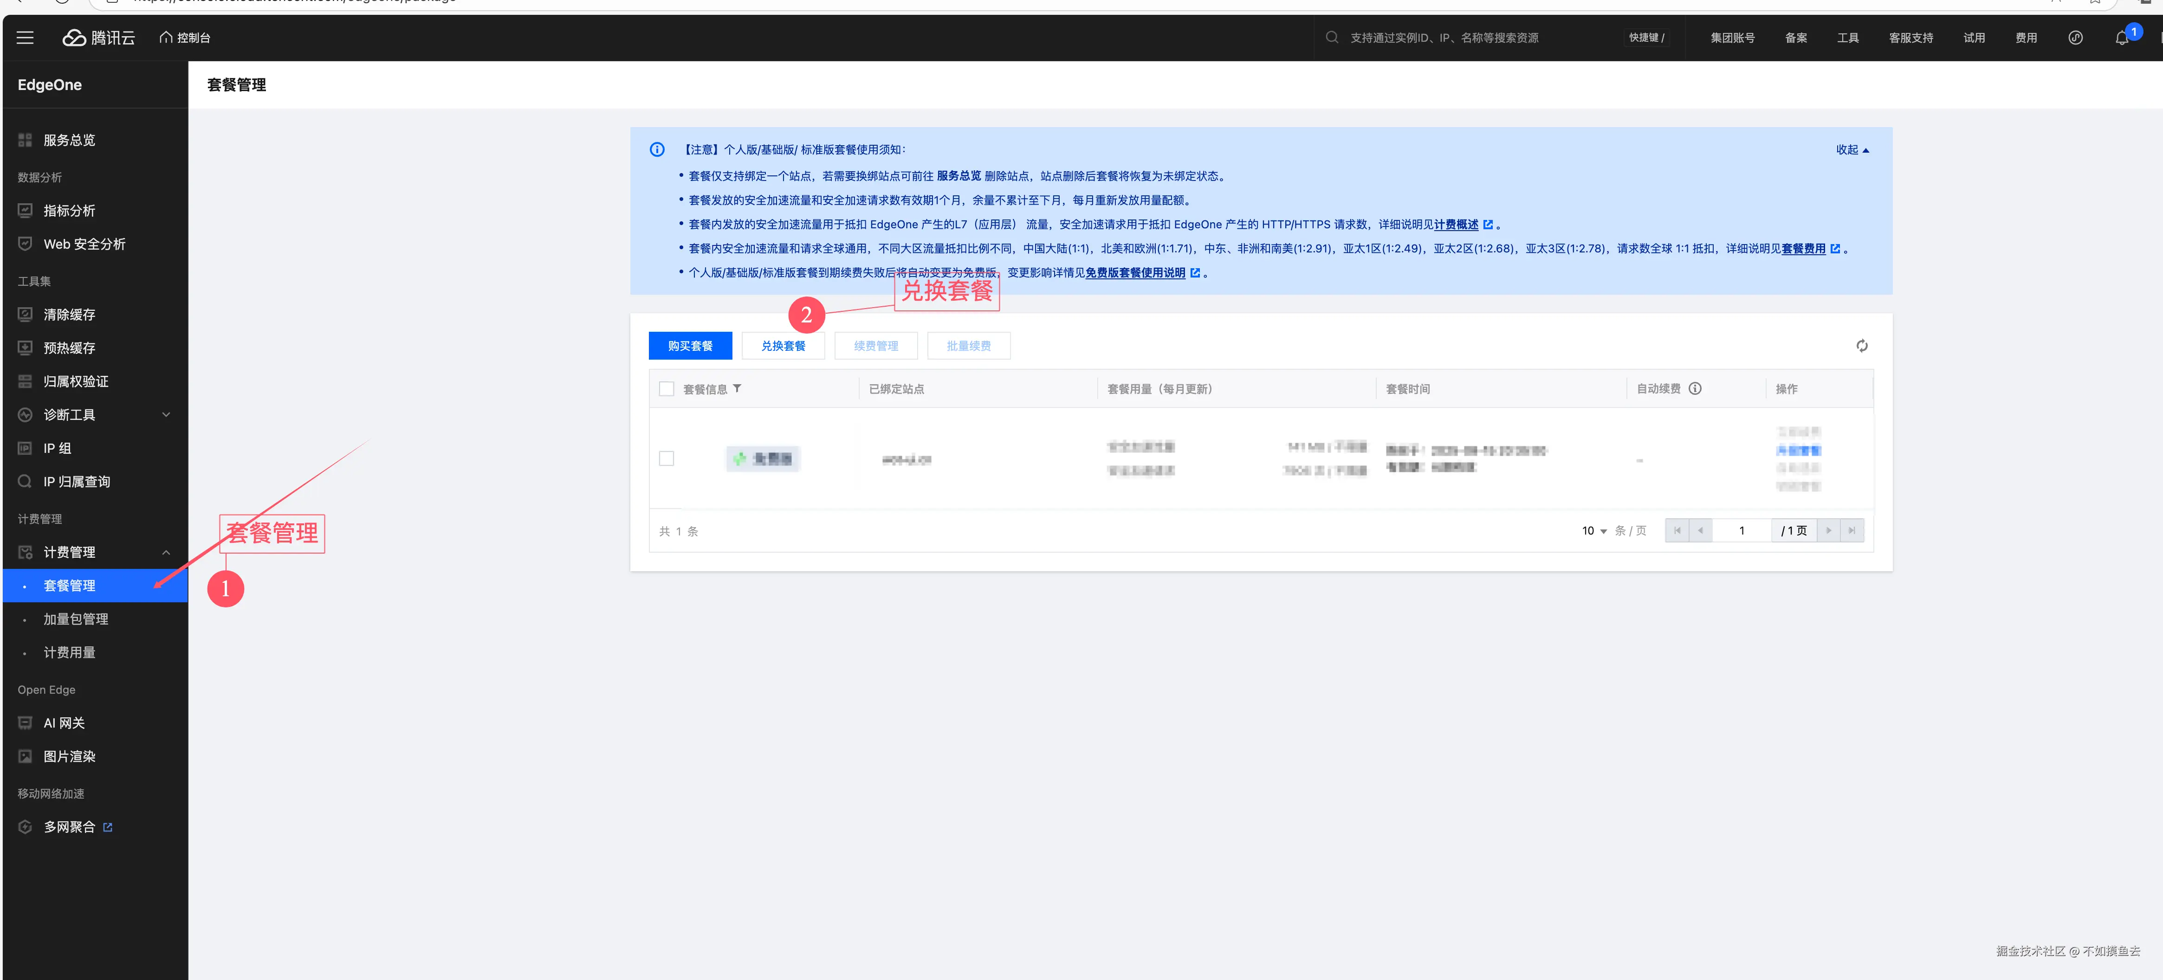Open 费用 in the top menu
2163x980 pixels.
coord(2025,38)
